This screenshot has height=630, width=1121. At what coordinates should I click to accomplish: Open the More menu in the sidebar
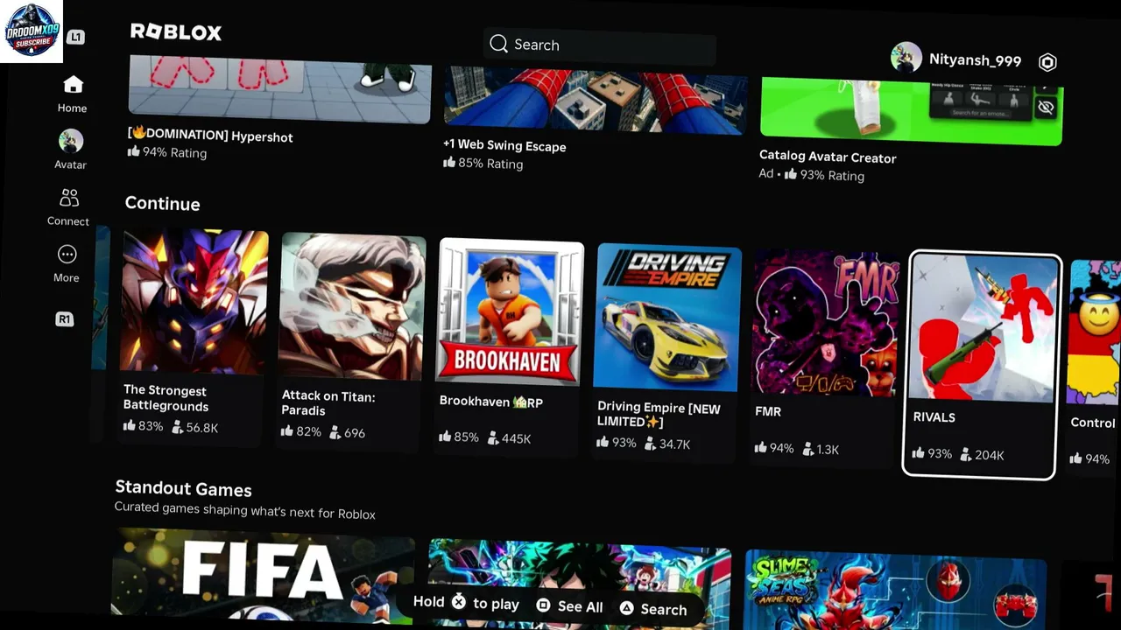click(67, 255)
